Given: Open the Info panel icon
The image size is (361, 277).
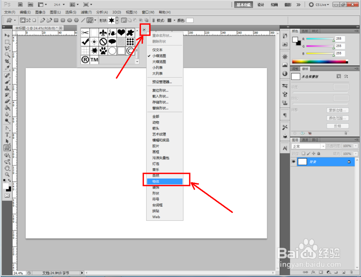Looking at the screenshot, I should (x=285, y=73).
